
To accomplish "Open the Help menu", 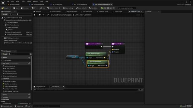I will pyautogui.click(x=47, y=1).
